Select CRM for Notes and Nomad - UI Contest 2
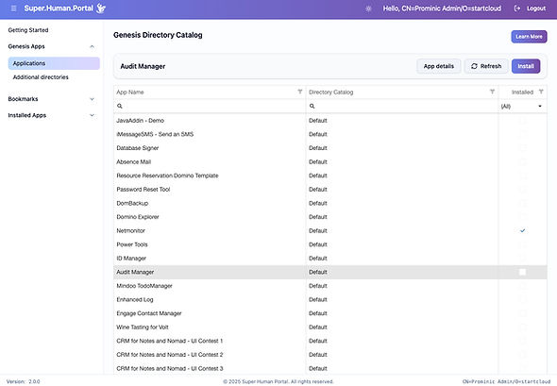Viewport: 557px width, 386px height. coord(330,355)
